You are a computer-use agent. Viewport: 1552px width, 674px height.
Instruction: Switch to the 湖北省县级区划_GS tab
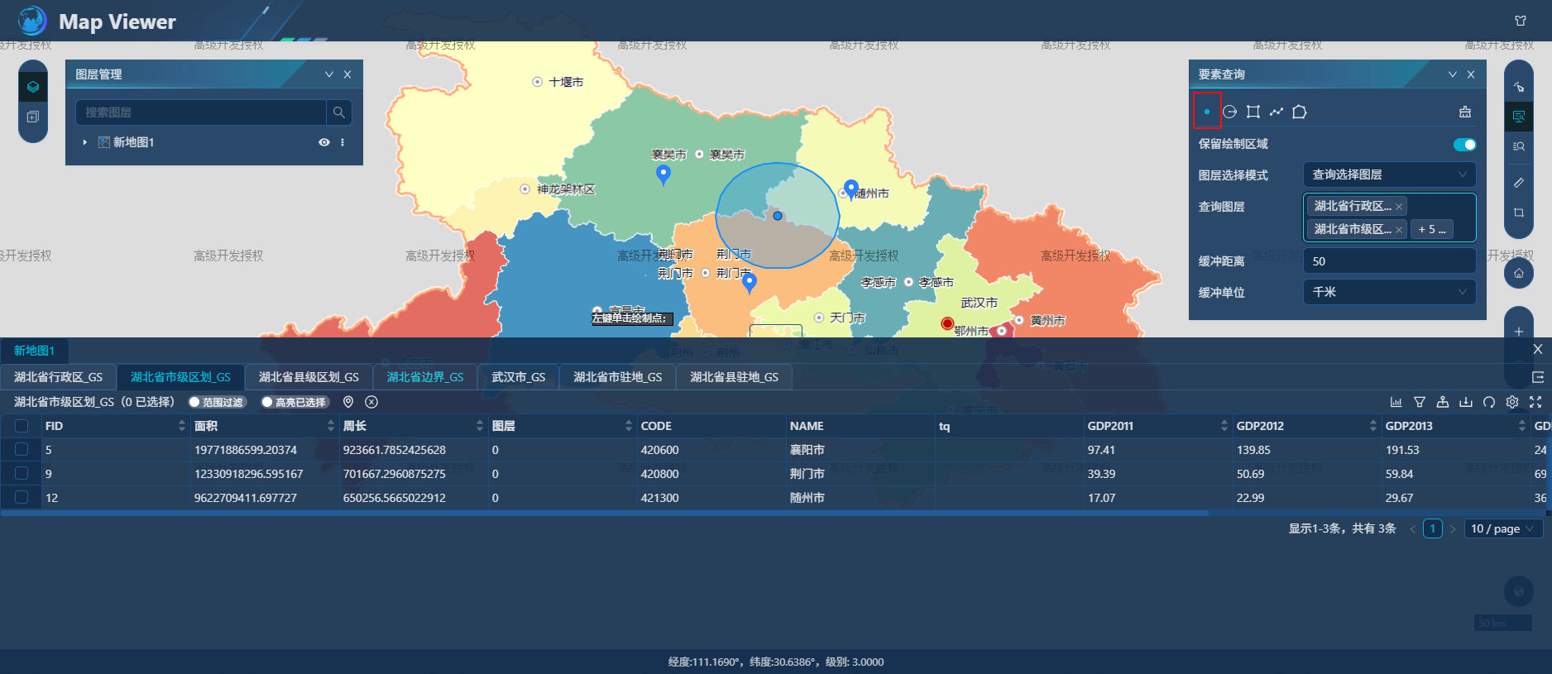309,377
